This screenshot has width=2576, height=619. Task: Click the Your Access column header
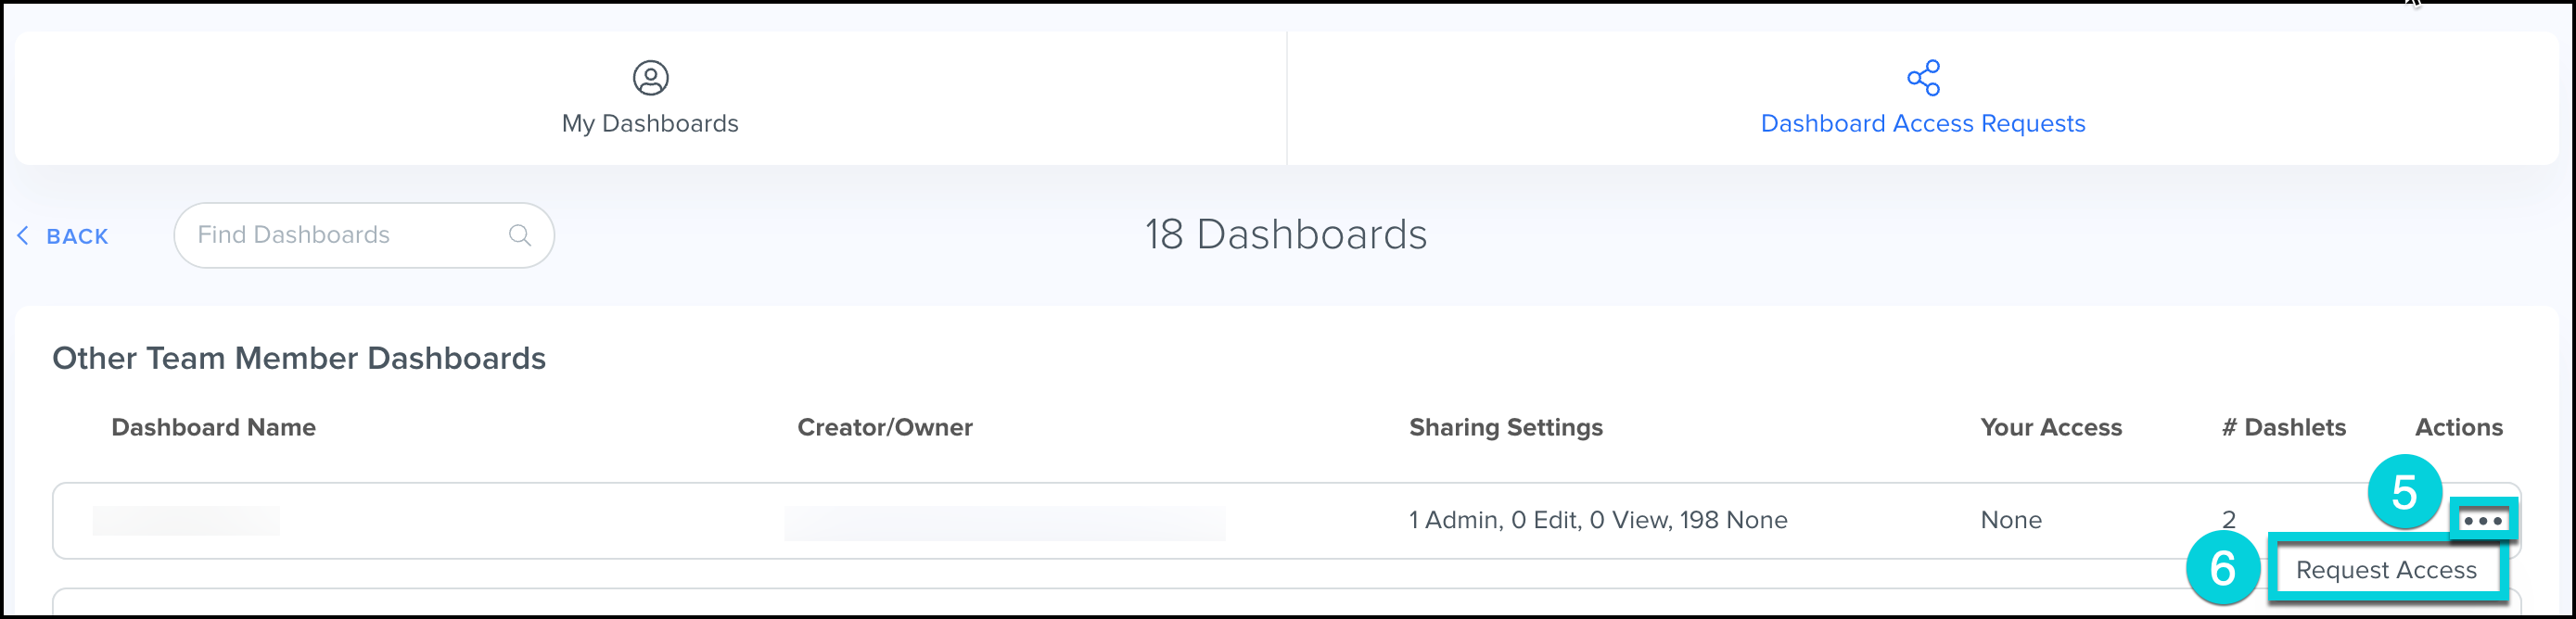(2050, 427)
